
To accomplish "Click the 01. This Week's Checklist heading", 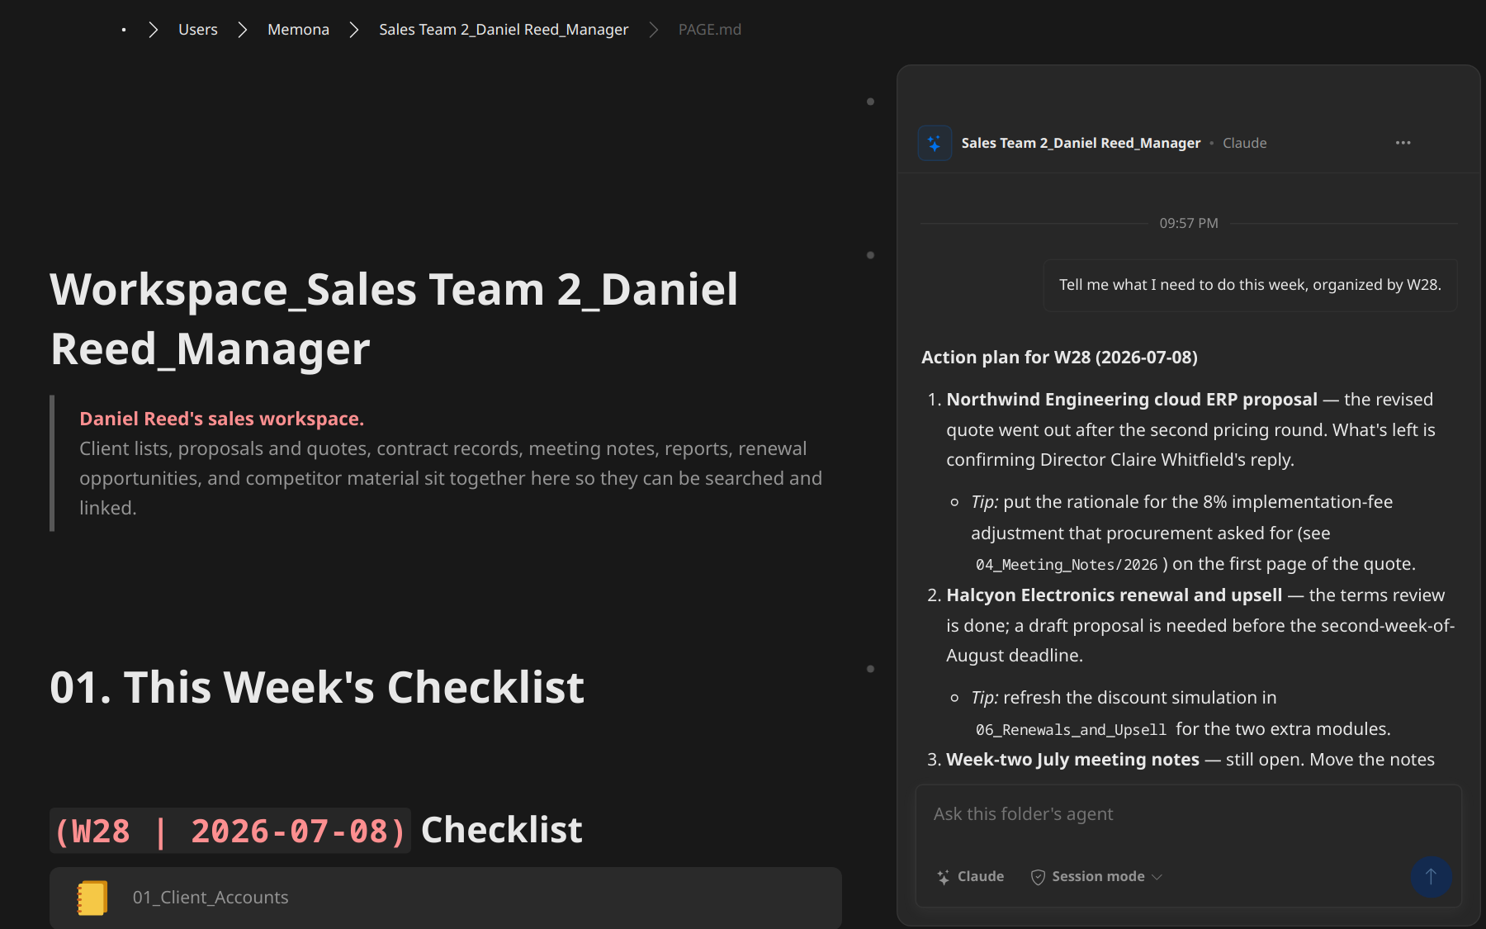I will (x=317, y=687).
